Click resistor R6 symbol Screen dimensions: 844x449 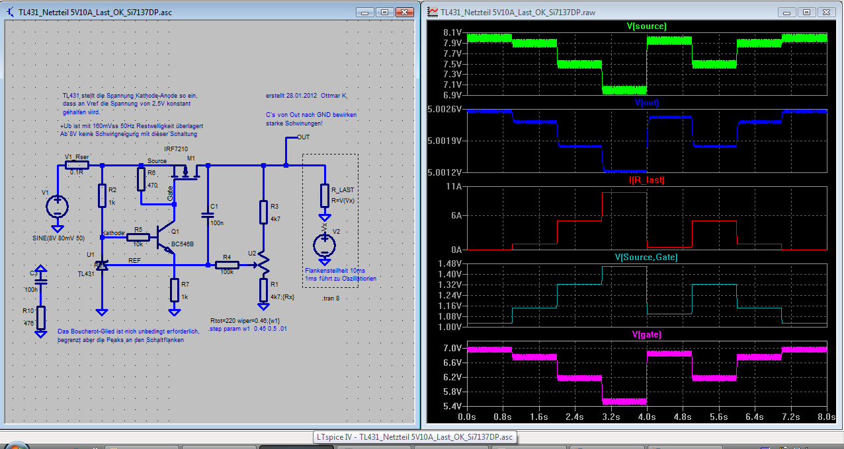tap(141, 179)
